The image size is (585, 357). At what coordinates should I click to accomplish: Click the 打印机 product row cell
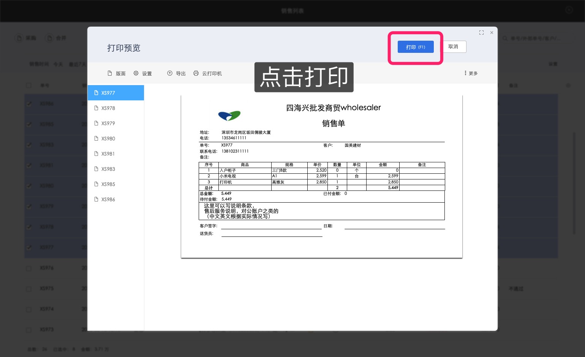[245, 182]
